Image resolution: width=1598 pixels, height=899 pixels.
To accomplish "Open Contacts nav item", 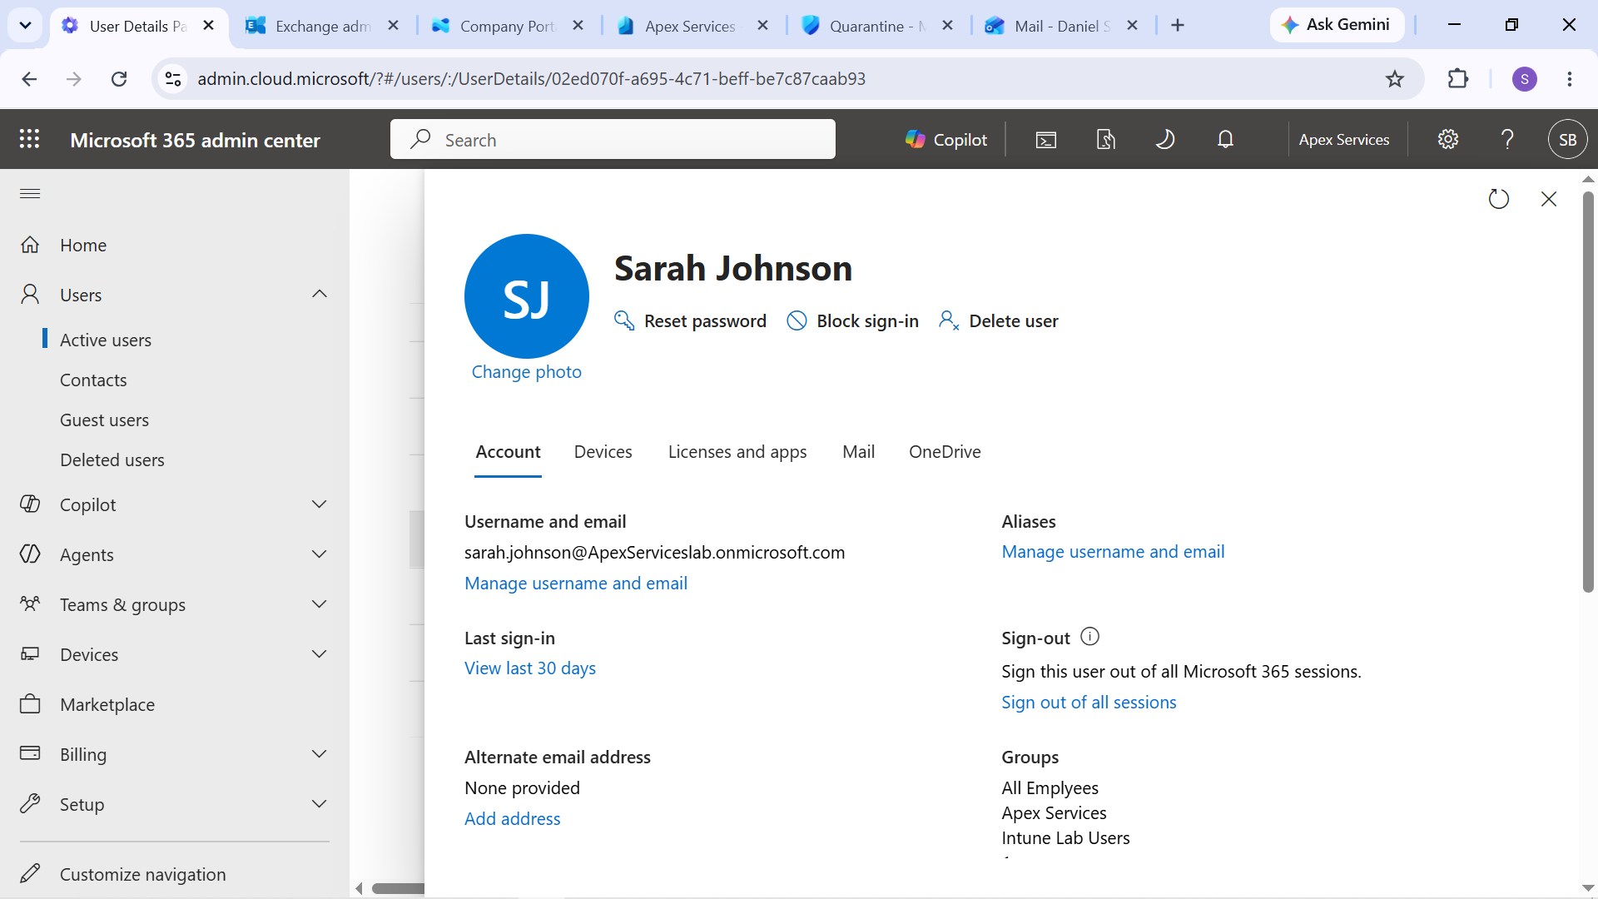I will [x=93, y=380].
